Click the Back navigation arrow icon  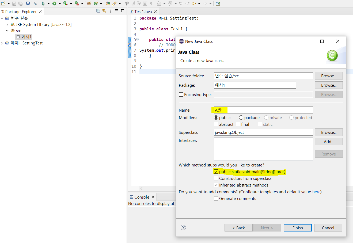(193, 3)
